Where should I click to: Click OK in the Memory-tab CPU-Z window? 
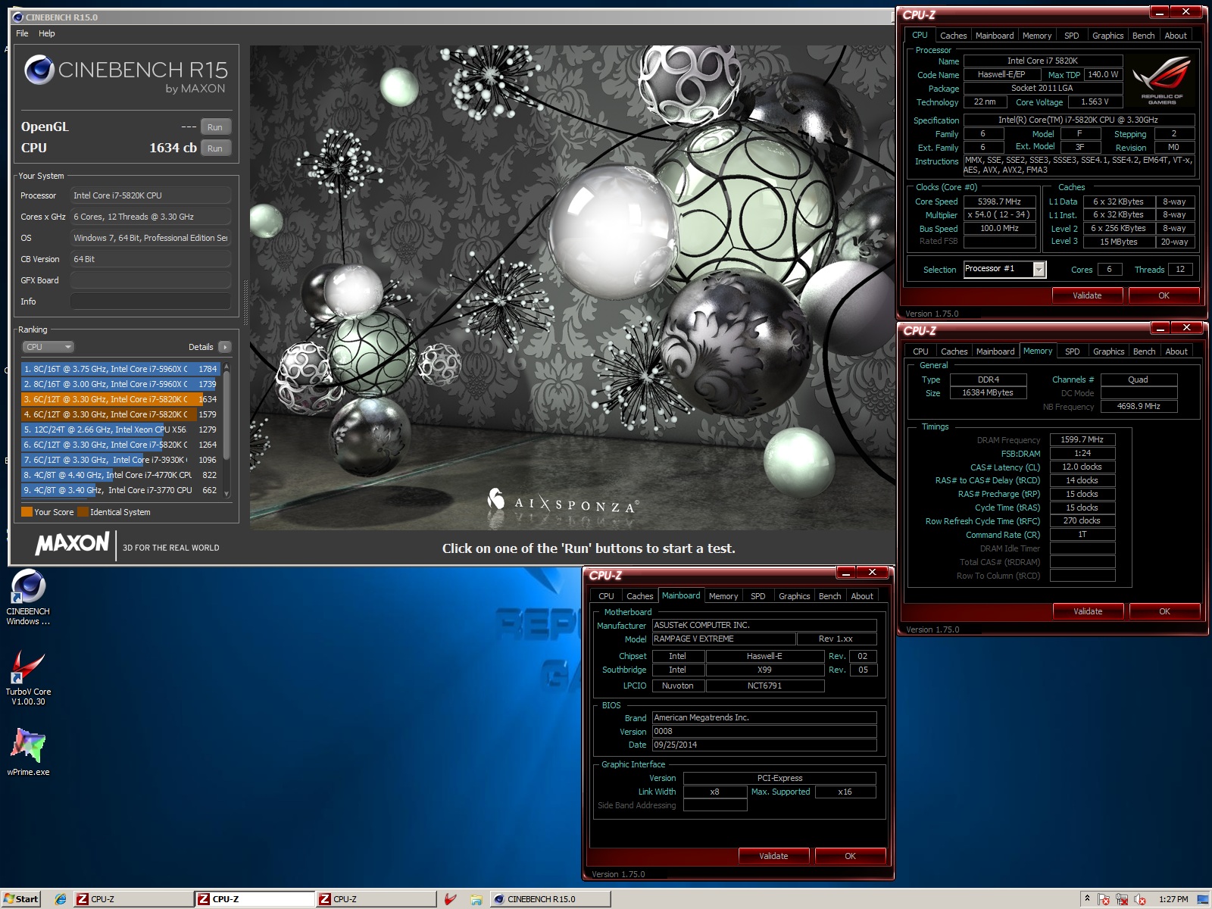coord(1164,611)
